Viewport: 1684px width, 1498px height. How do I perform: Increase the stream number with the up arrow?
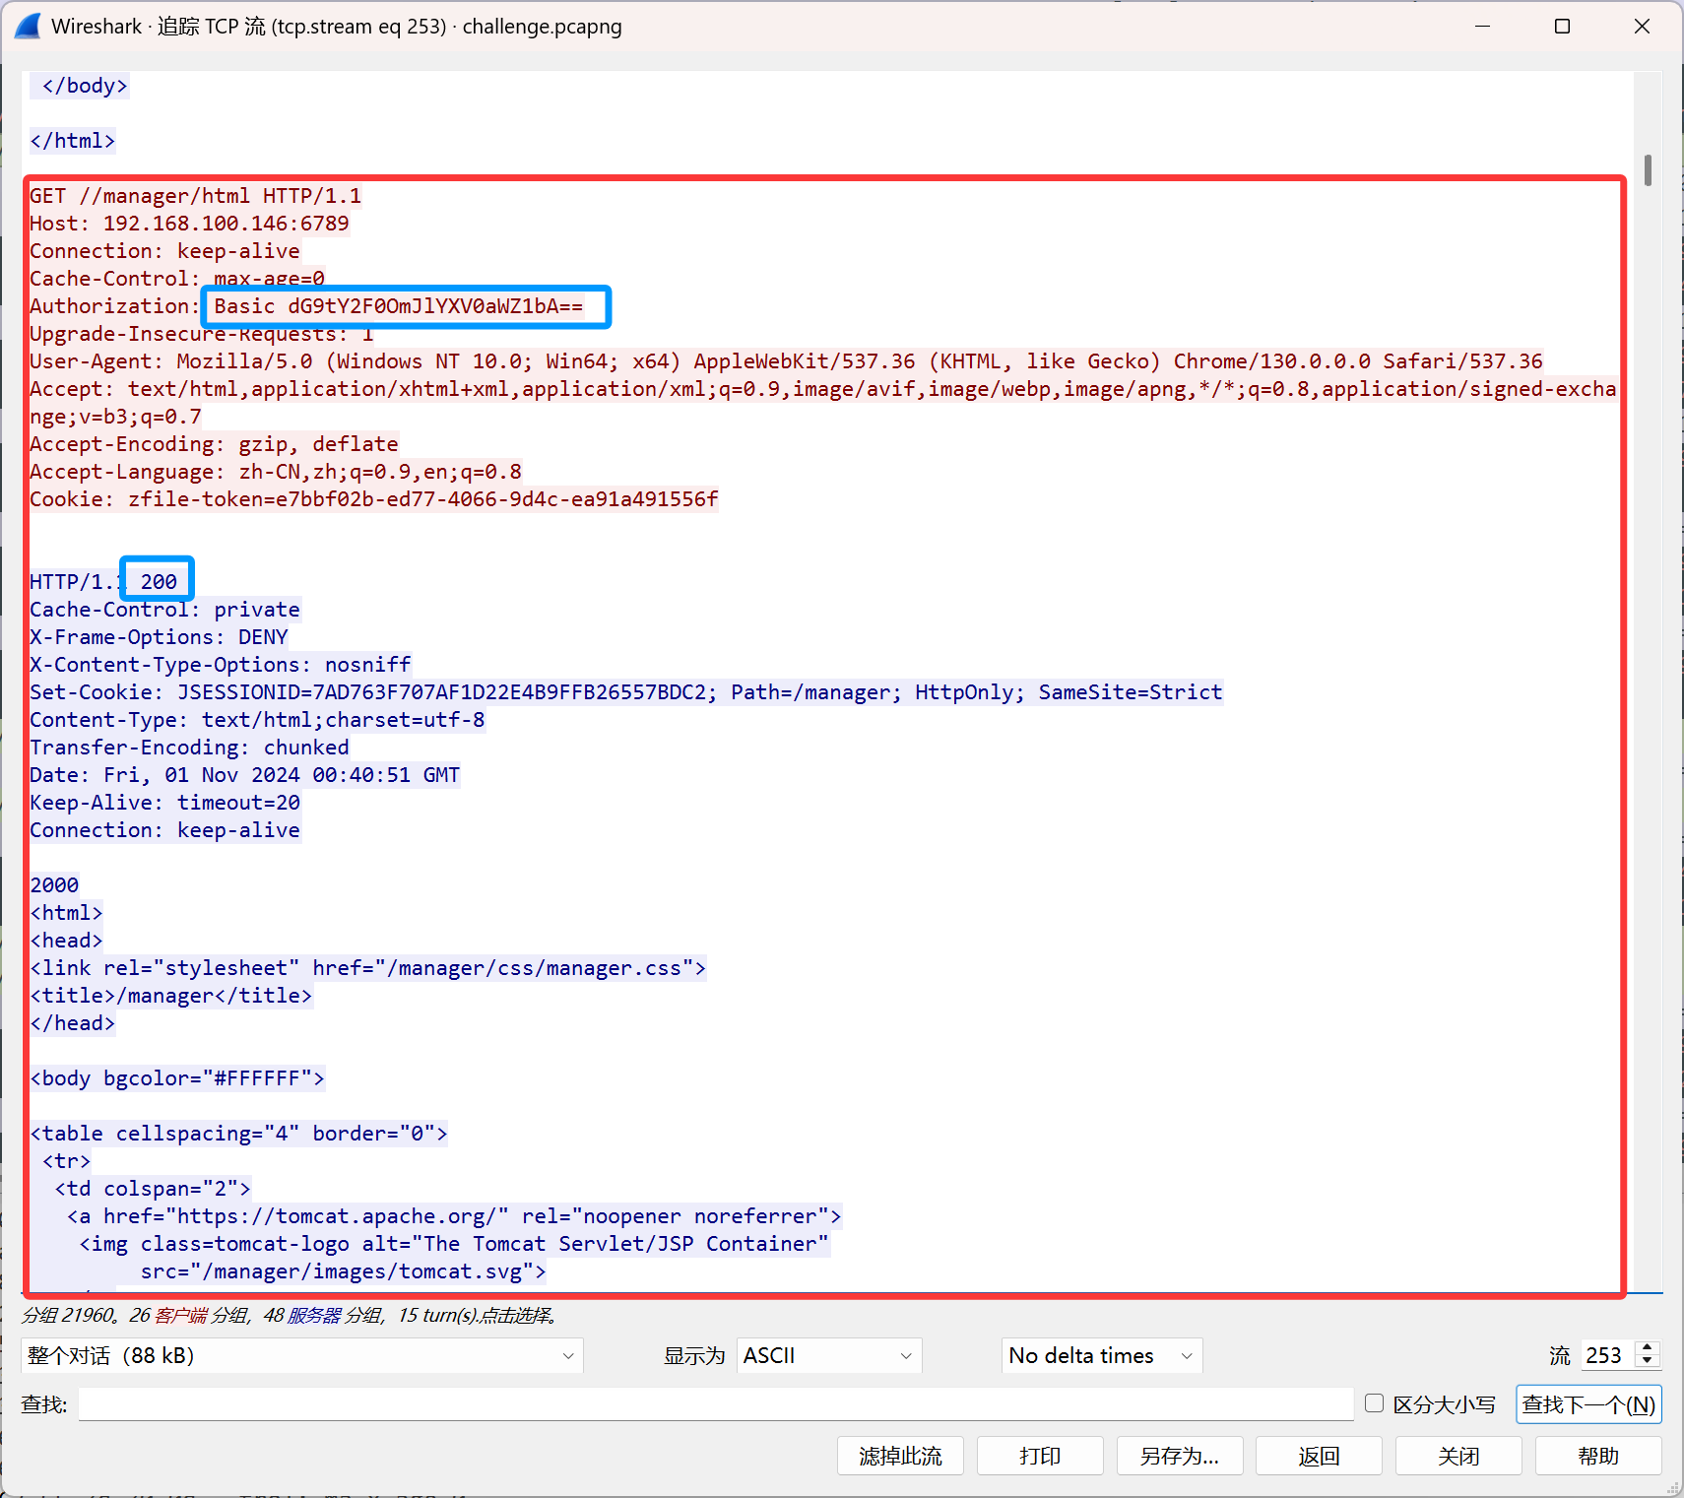click(1648, 1348)
